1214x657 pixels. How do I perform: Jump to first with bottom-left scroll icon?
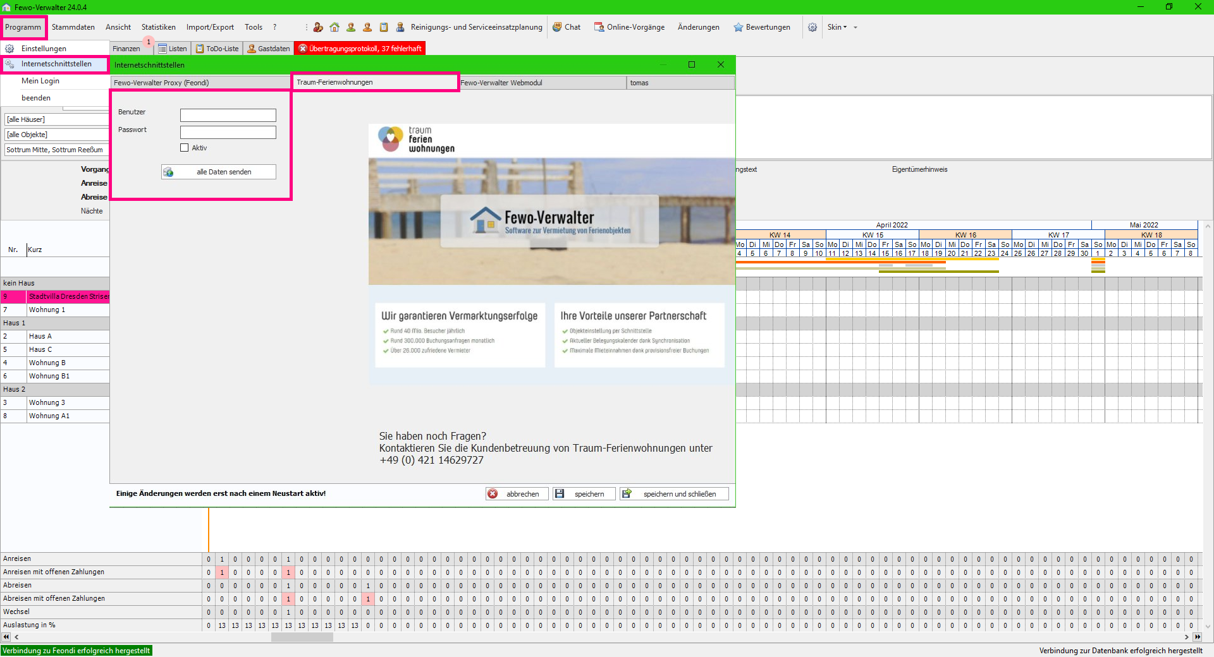[6, 637]
